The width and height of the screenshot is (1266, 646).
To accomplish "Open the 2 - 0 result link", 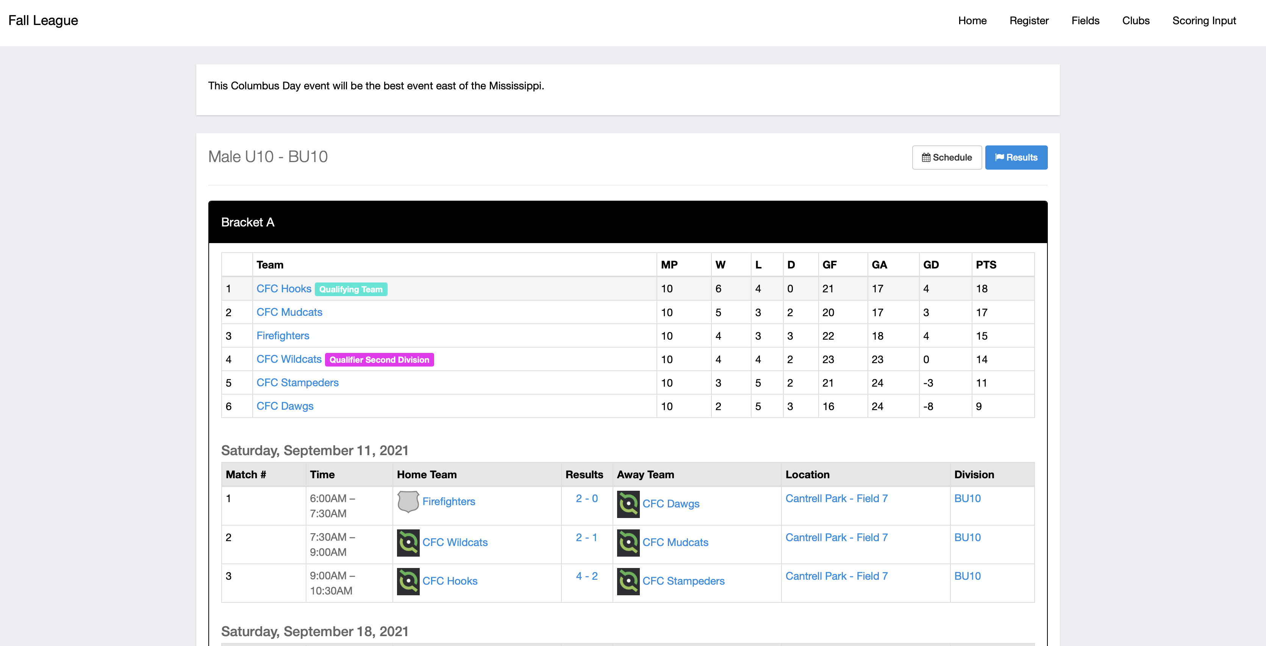I will [x=586, y=499].
